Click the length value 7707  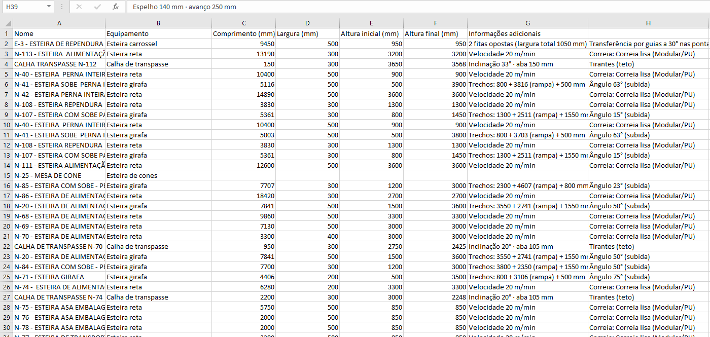[x=244, y=185]
